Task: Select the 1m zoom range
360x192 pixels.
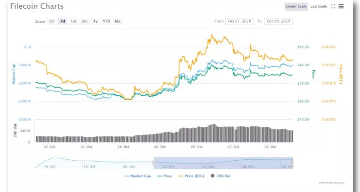Action: tap(74, 21)
